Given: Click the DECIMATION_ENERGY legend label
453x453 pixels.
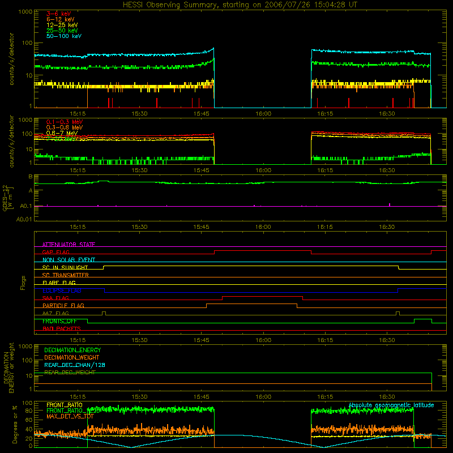Looking at the screenshot, I should (72, 350).
